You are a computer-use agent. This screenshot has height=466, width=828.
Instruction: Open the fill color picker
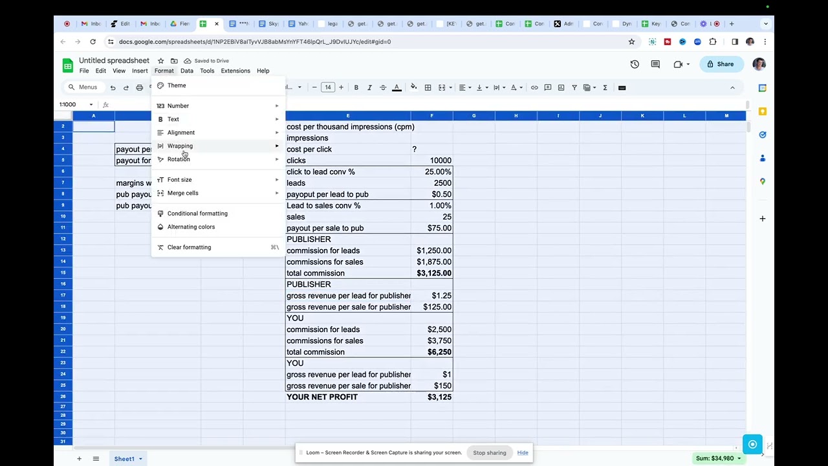[x=413, y=87]
